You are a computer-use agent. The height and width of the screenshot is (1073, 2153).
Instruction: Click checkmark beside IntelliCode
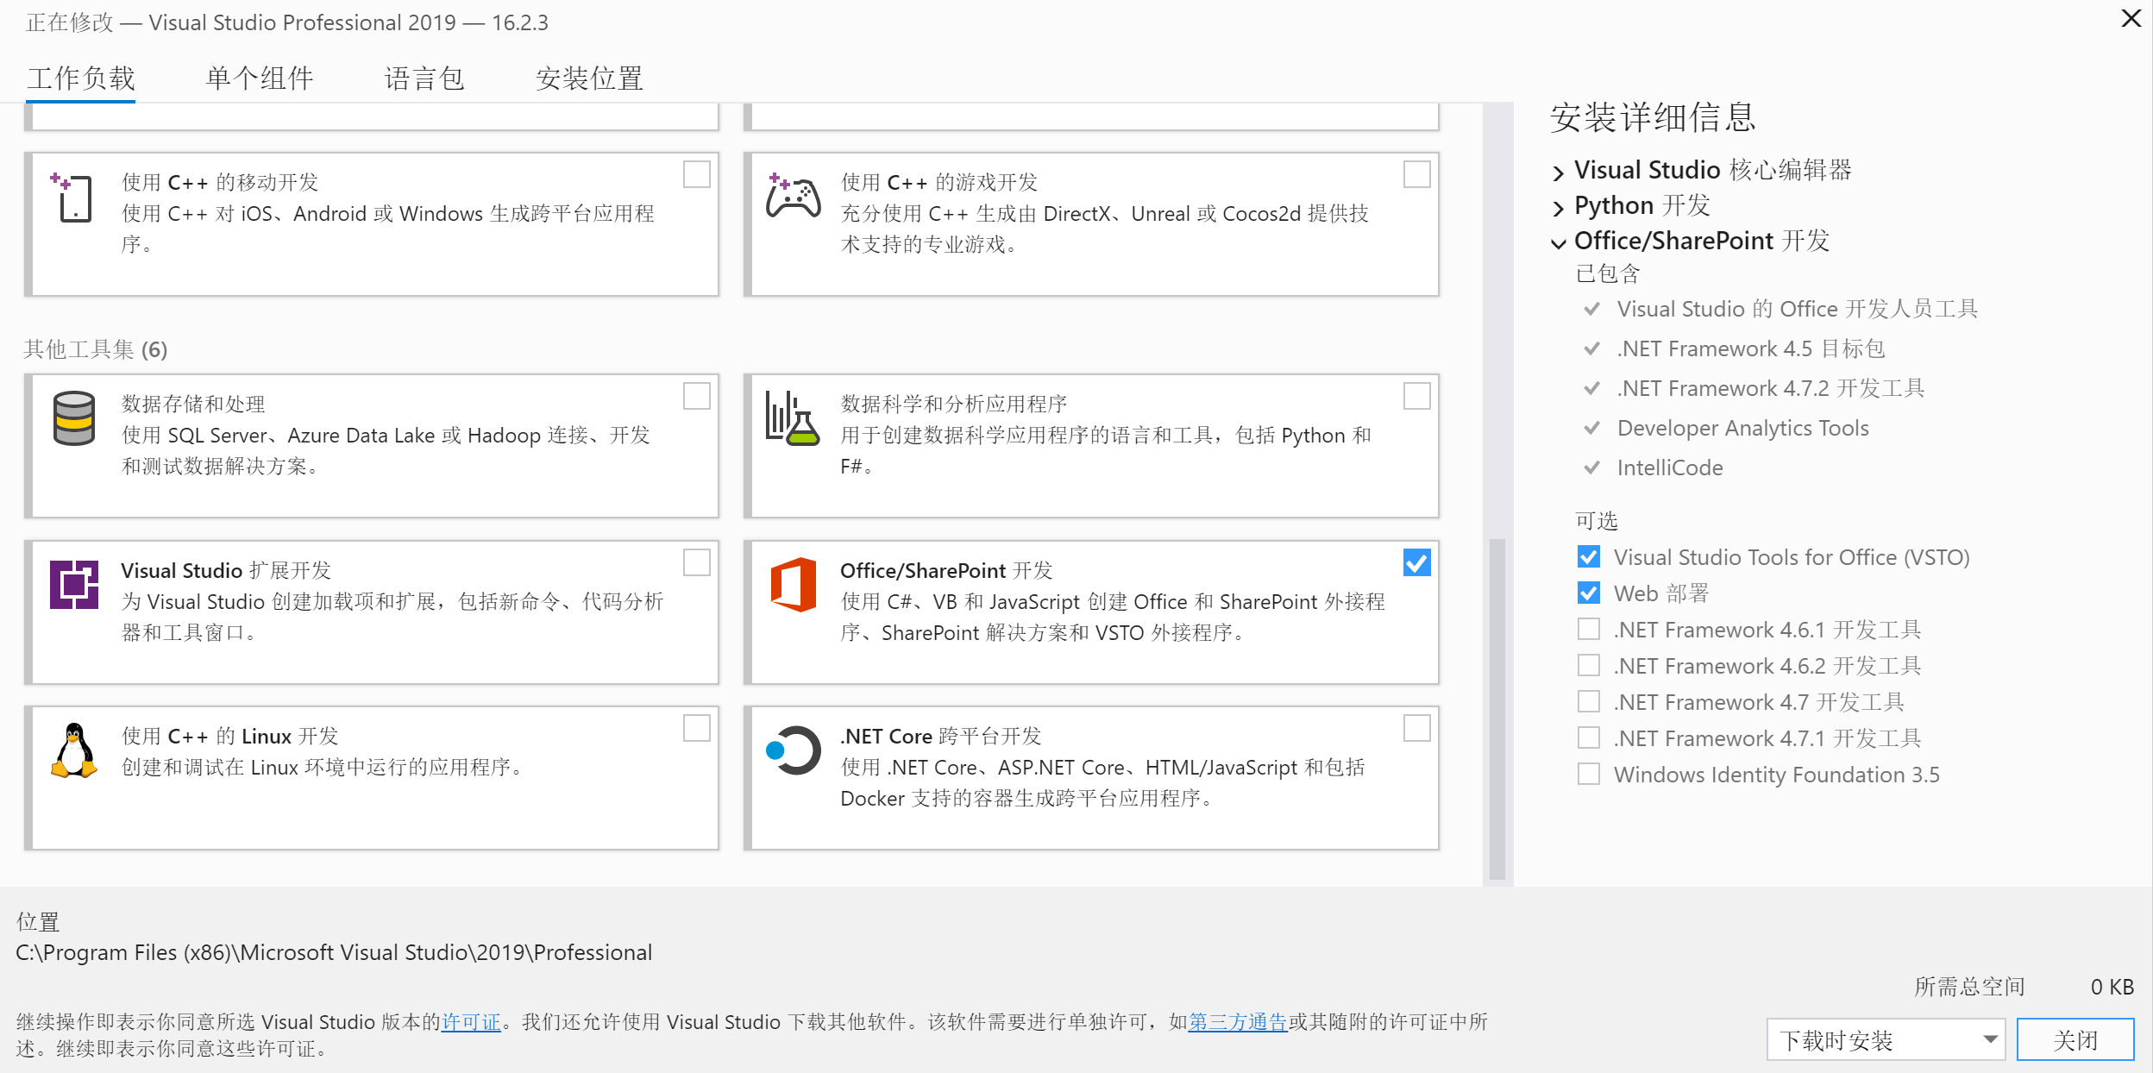pyautogui.click(x=1592, y=467)
